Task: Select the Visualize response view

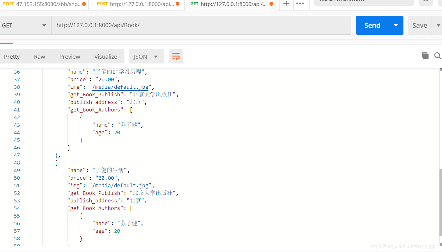Action: click(x=106, y=57)
